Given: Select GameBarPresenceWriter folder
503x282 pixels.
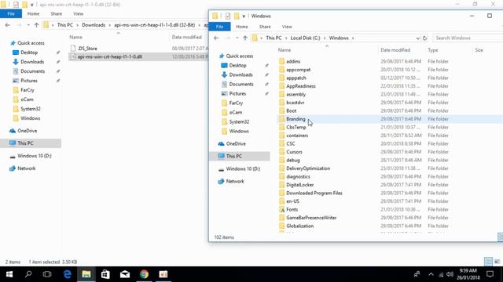Looking at the screenshot, I should tap(311, 218).
